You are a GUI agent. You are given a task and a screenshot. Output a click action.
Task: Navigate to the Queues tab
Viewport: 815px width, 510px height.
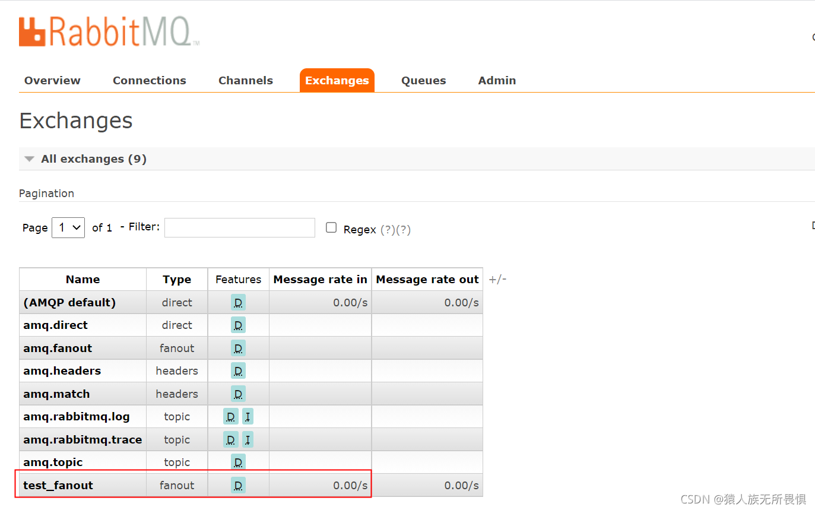tap(424, 81)
